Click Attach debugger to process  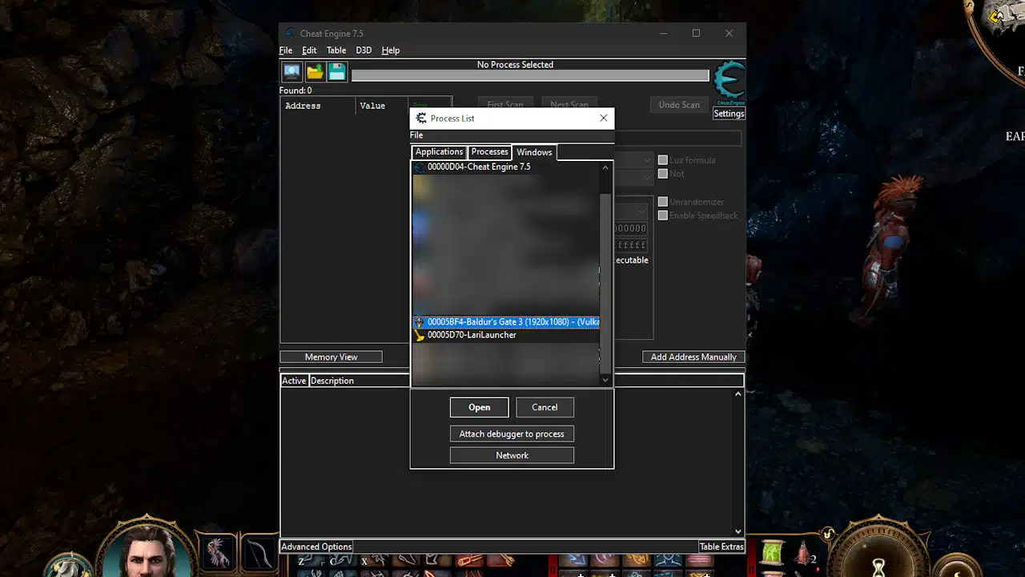512,434
